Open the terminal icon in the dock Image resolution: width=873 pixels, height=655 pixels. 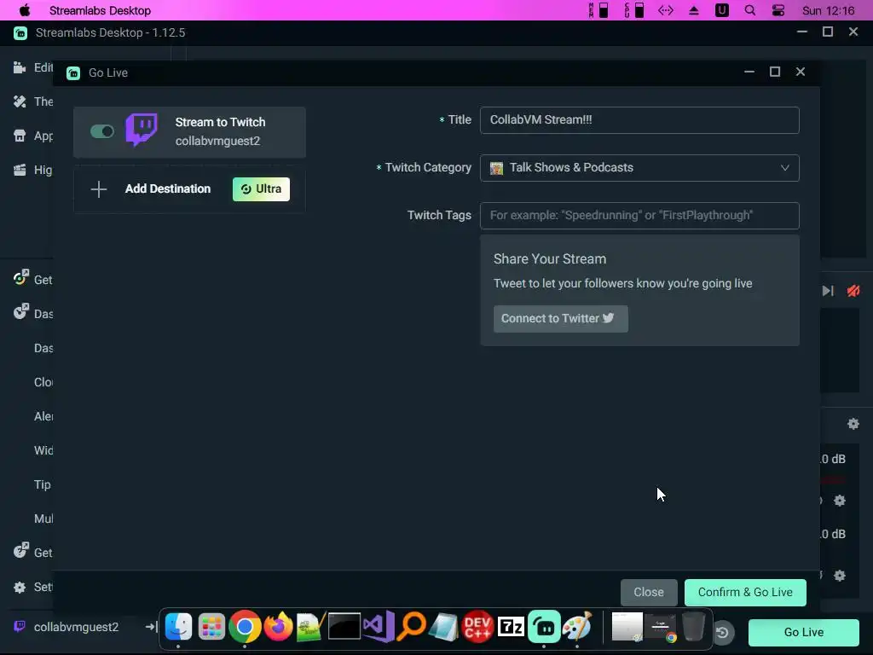(x=344, y=627)
